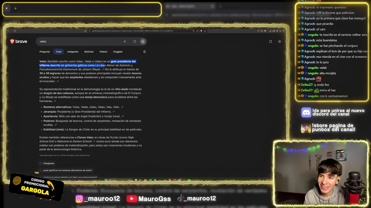The width and height of the screenshot is (371, 208).
Task: Clear the 'valac' search query
Action: [x=125, y=41]
